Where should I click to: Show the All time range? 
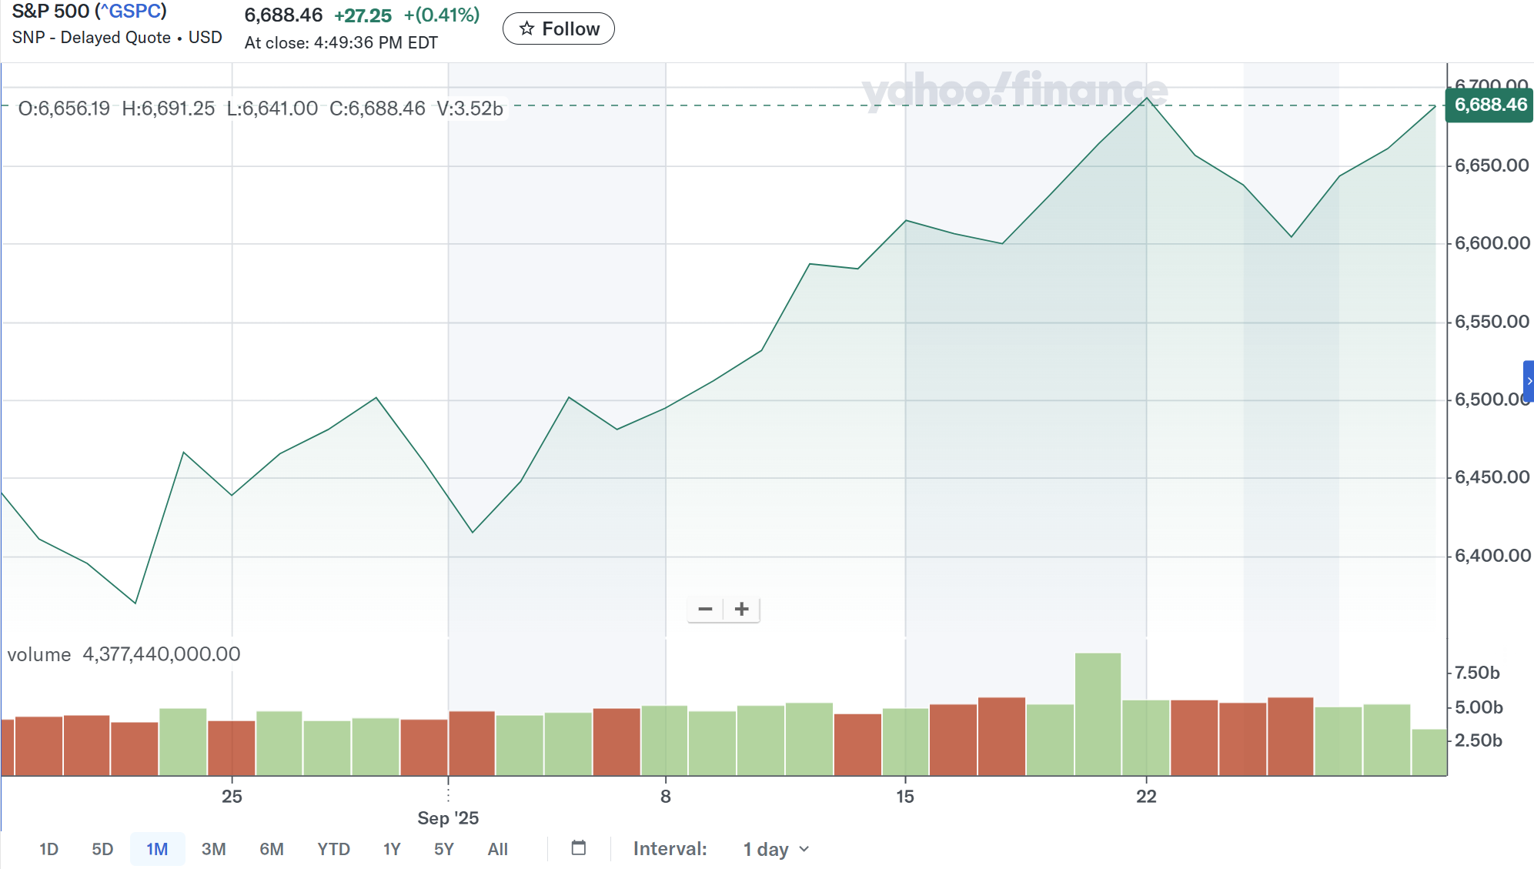tap(497, 849)
